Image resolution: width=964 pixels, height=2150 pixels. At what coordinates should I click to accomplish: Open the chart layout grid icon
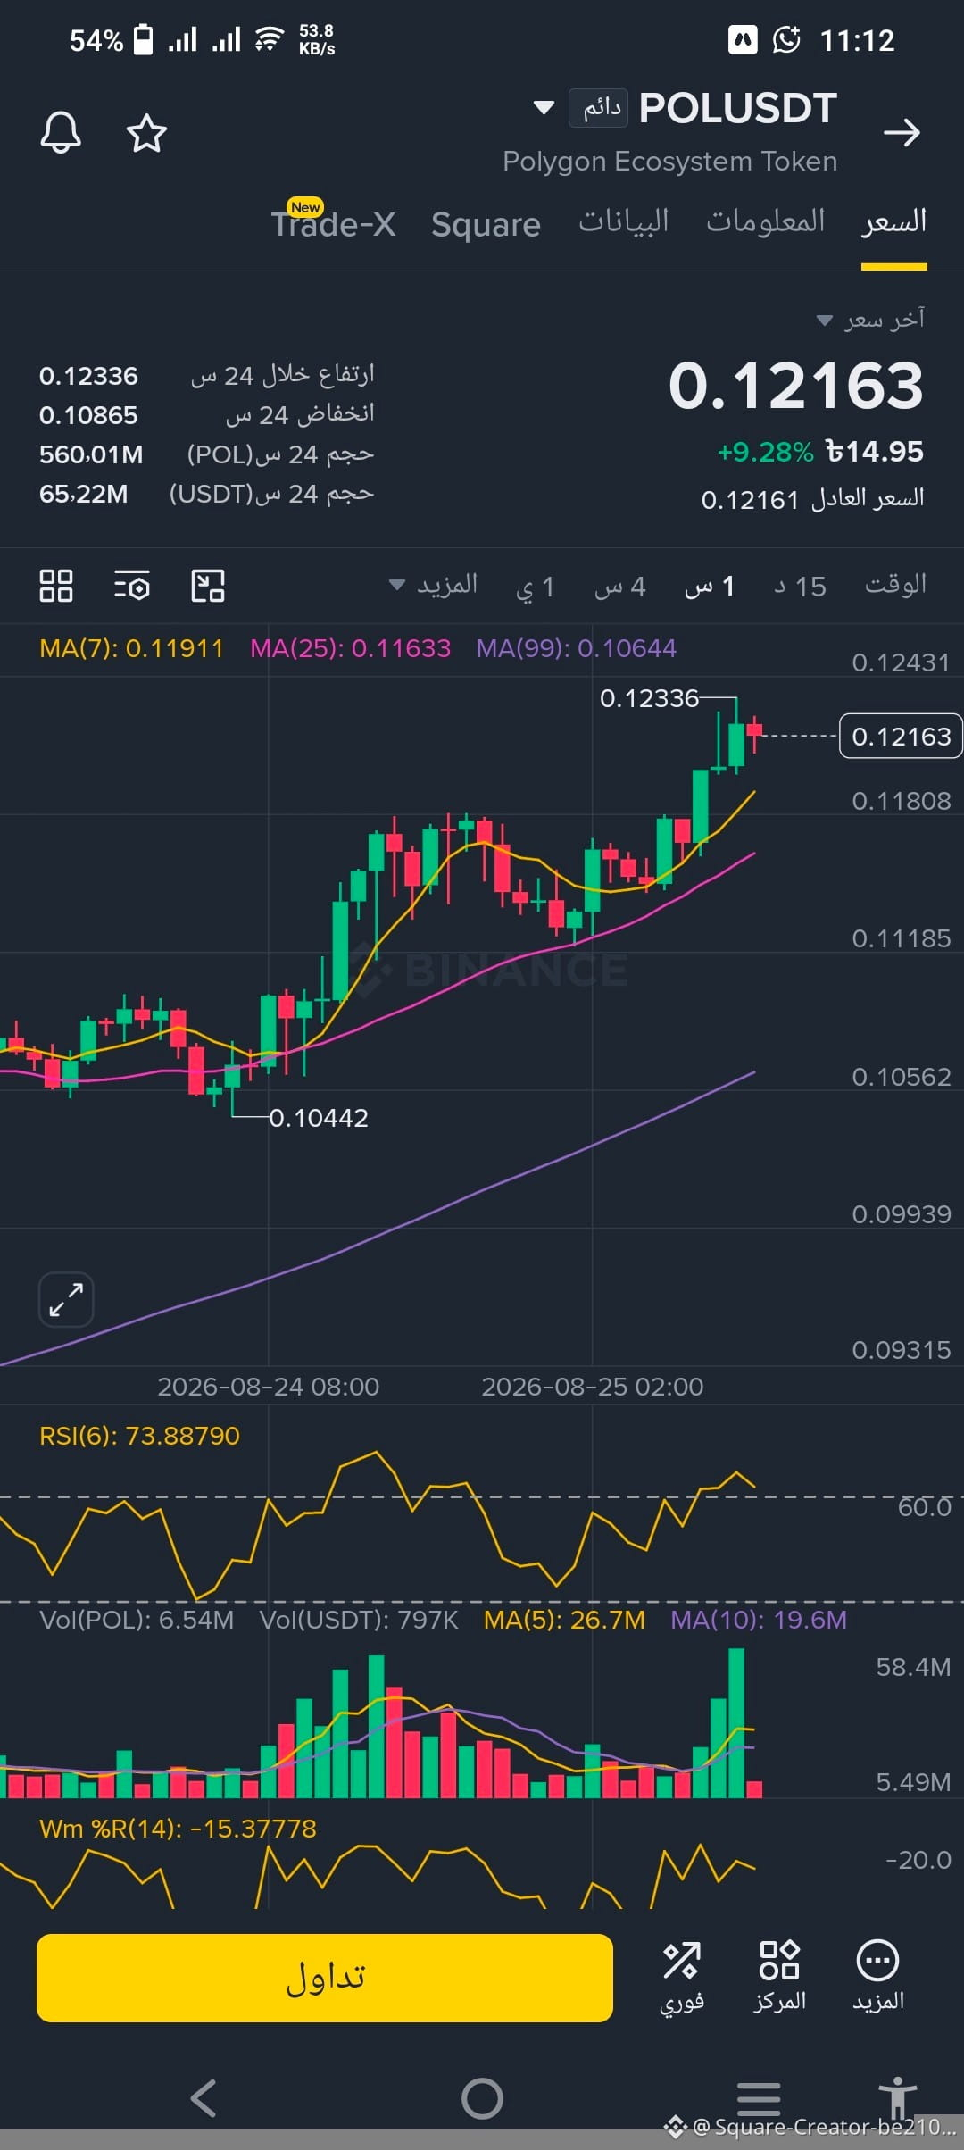56,586
